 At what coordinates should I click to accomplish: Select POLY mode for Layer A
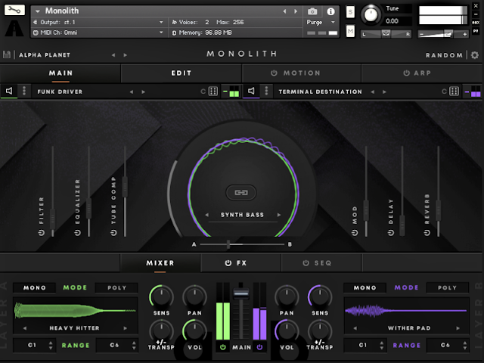[116, 287]
